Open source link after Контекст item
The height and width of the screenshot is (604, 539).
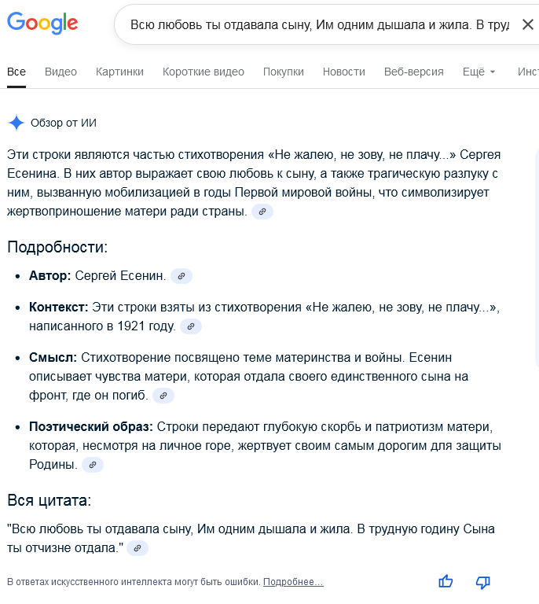pos(191,326)
